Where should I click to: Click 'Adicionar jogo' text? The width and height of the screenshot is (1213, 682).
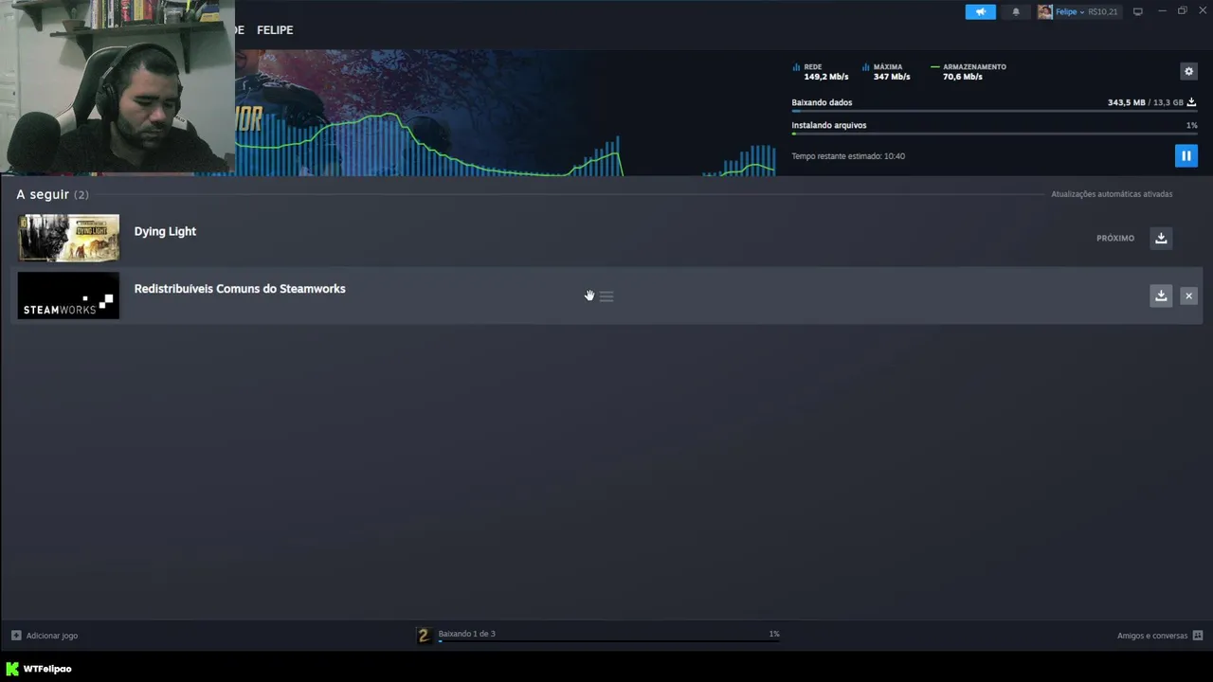coord(52,636)
